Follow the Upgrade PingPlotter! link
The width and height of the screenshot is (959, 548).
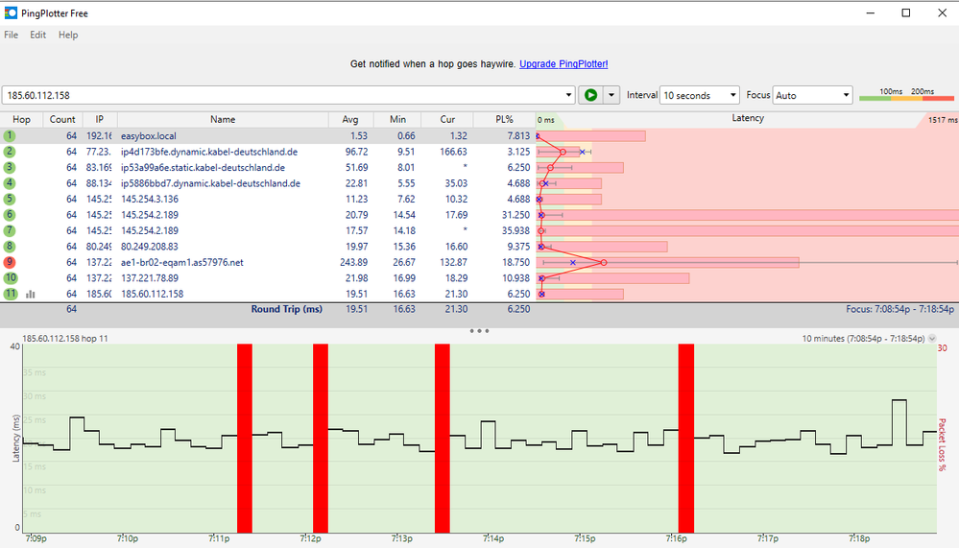click(563, 64)
